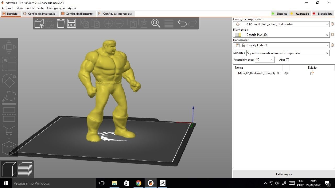Select the Scale tool in left sidebar

9,64
